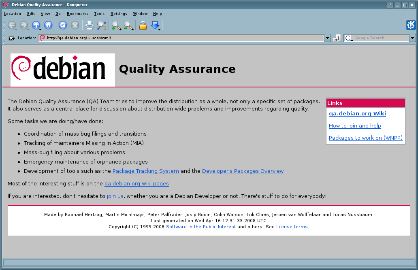Click the Forward arrow toolbar icon
The width and height of the screenshot is (418, 270).
pyautogui.click(x=24, y=25)
